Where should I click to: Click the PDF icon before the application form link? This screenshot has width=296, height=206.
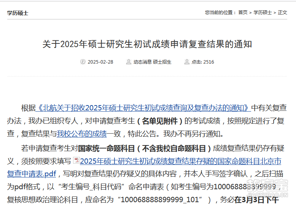click(x=76, y=160)
